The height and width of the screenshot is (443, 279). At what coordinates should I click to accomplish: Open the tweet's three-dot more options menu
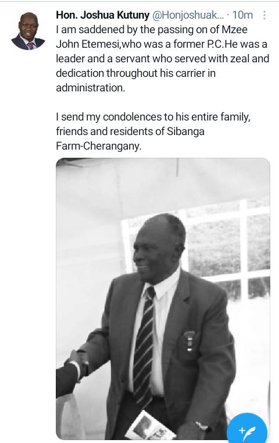click(264, 15)
